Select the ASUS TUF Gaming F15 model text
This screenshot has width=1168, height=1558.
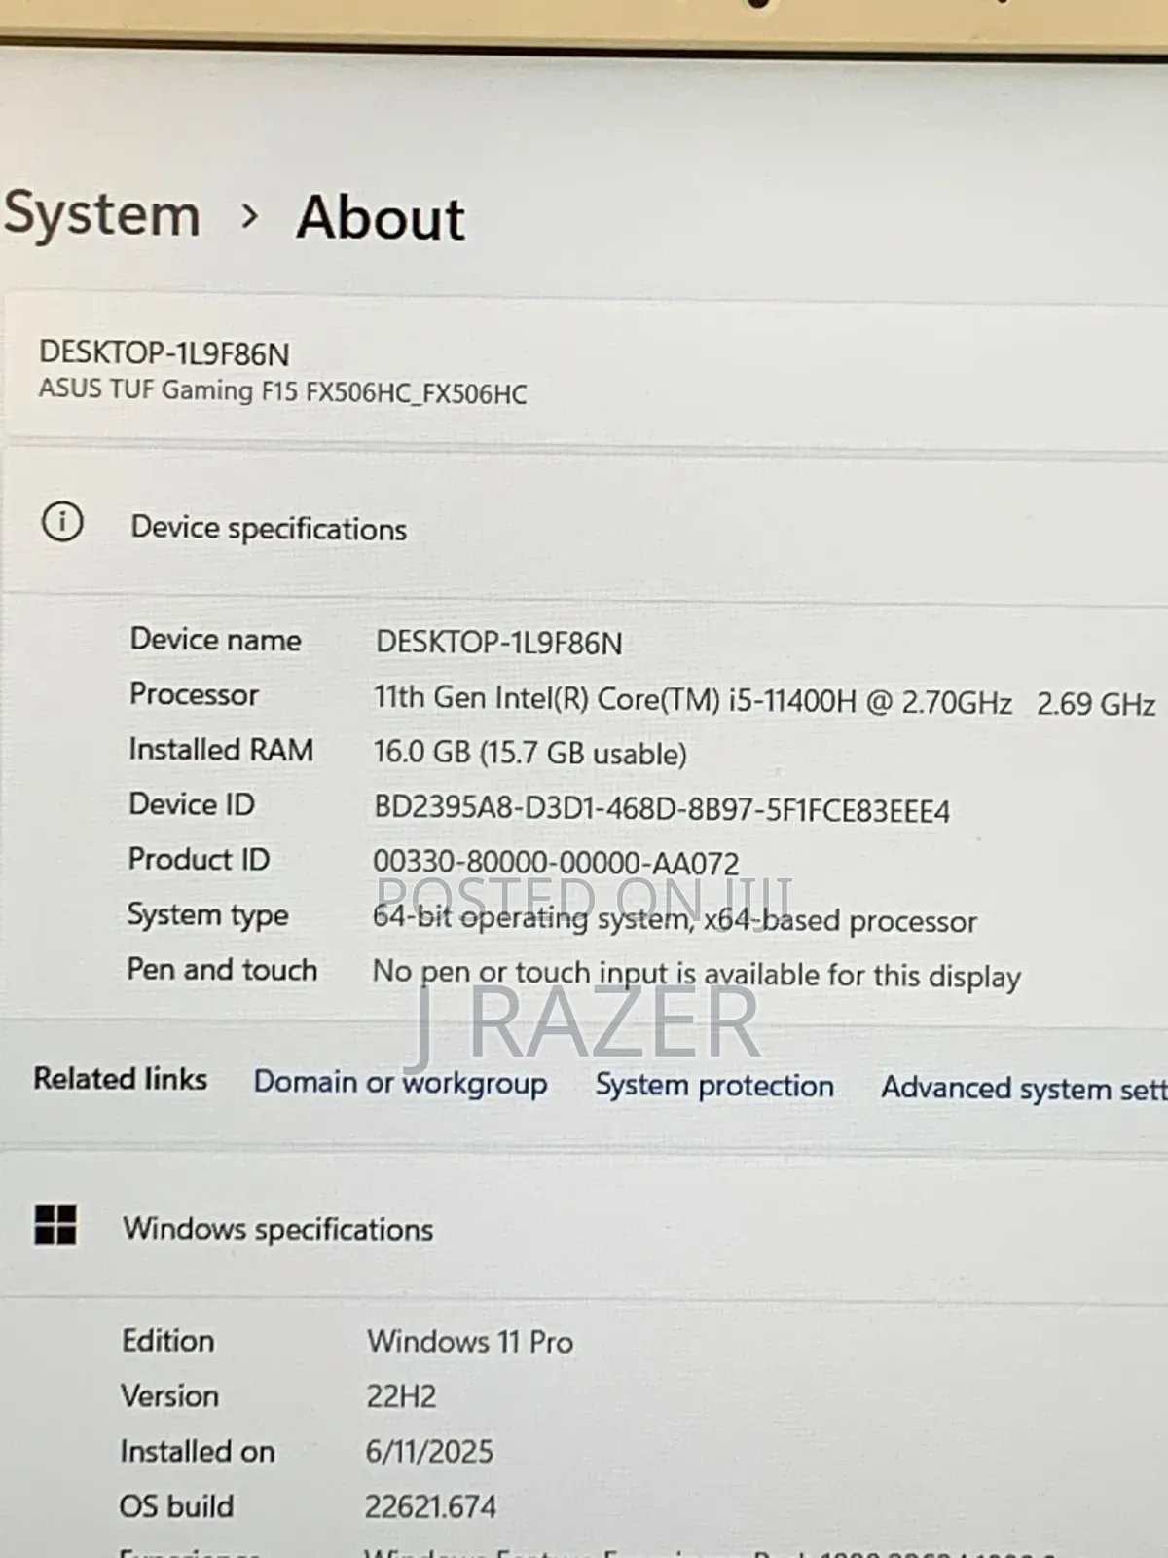pos(283,392)
